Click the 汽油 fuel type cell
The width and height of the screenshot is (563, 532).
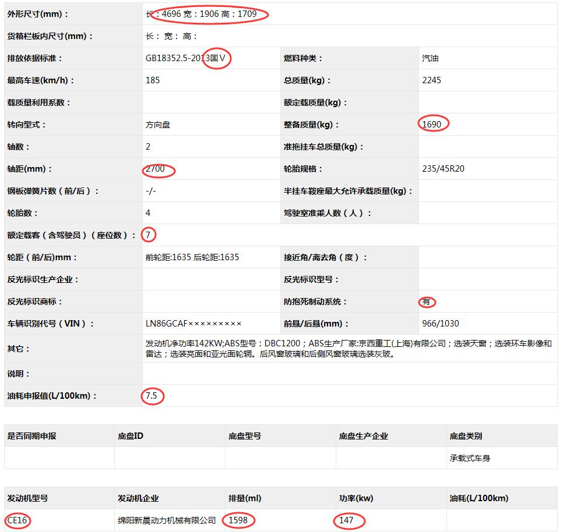coord(432,58)
